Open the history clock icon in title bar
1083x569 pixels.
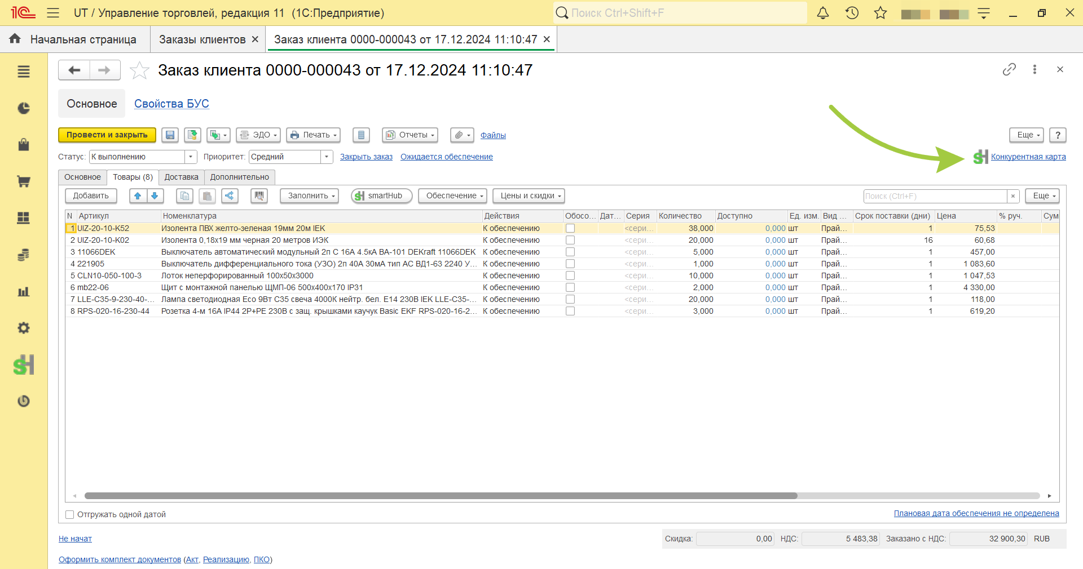pos(852,13)
